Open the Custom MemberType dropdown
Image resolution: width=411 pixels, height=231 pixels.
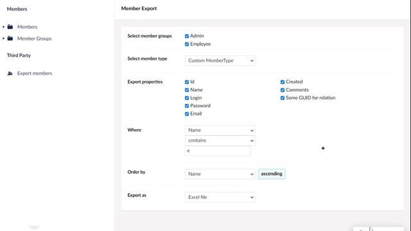[220, 60]
